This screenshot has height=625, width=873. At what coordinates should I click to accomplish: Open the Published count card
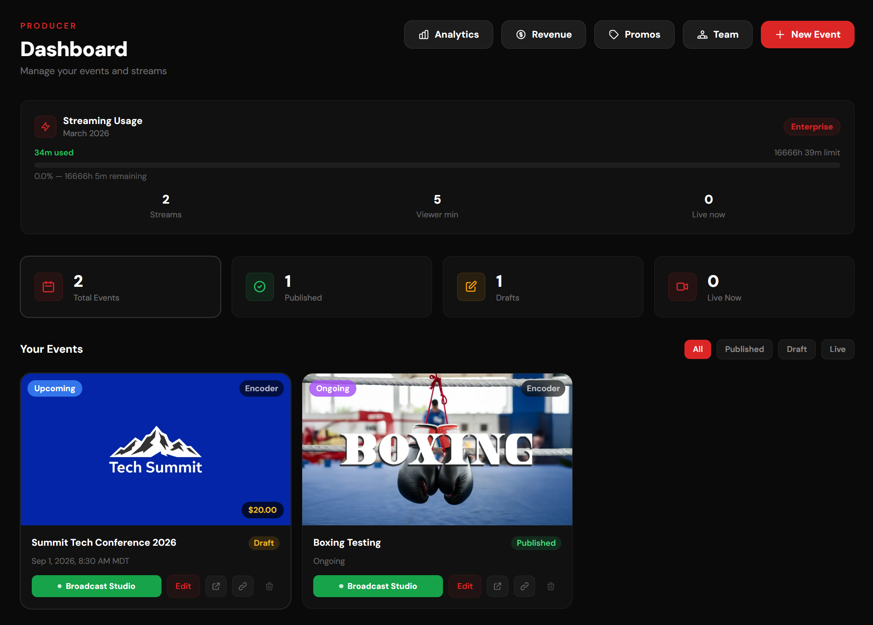click(x=331, y=287)
